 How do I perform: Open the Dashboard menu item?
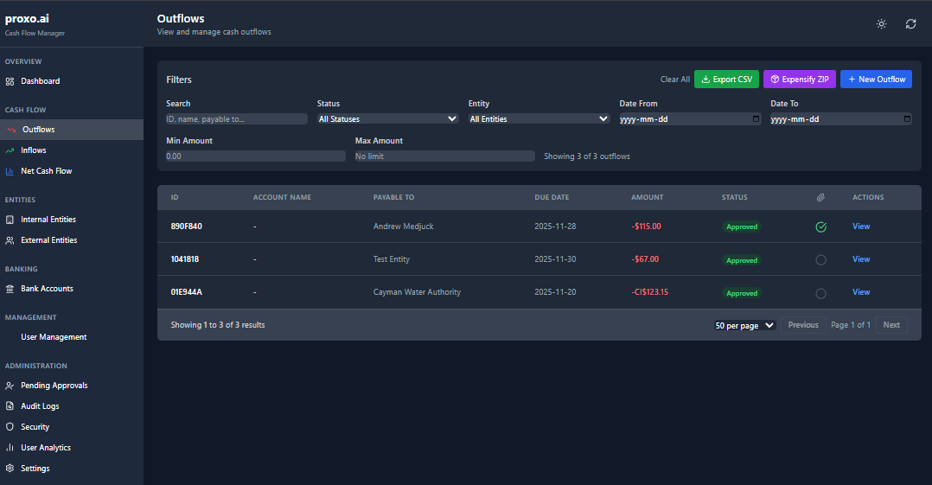click(71, 81)
